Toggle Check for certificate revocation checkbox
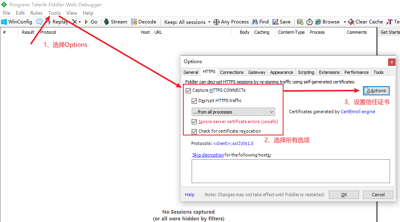 pyautogui.click(x=194, y=131)
